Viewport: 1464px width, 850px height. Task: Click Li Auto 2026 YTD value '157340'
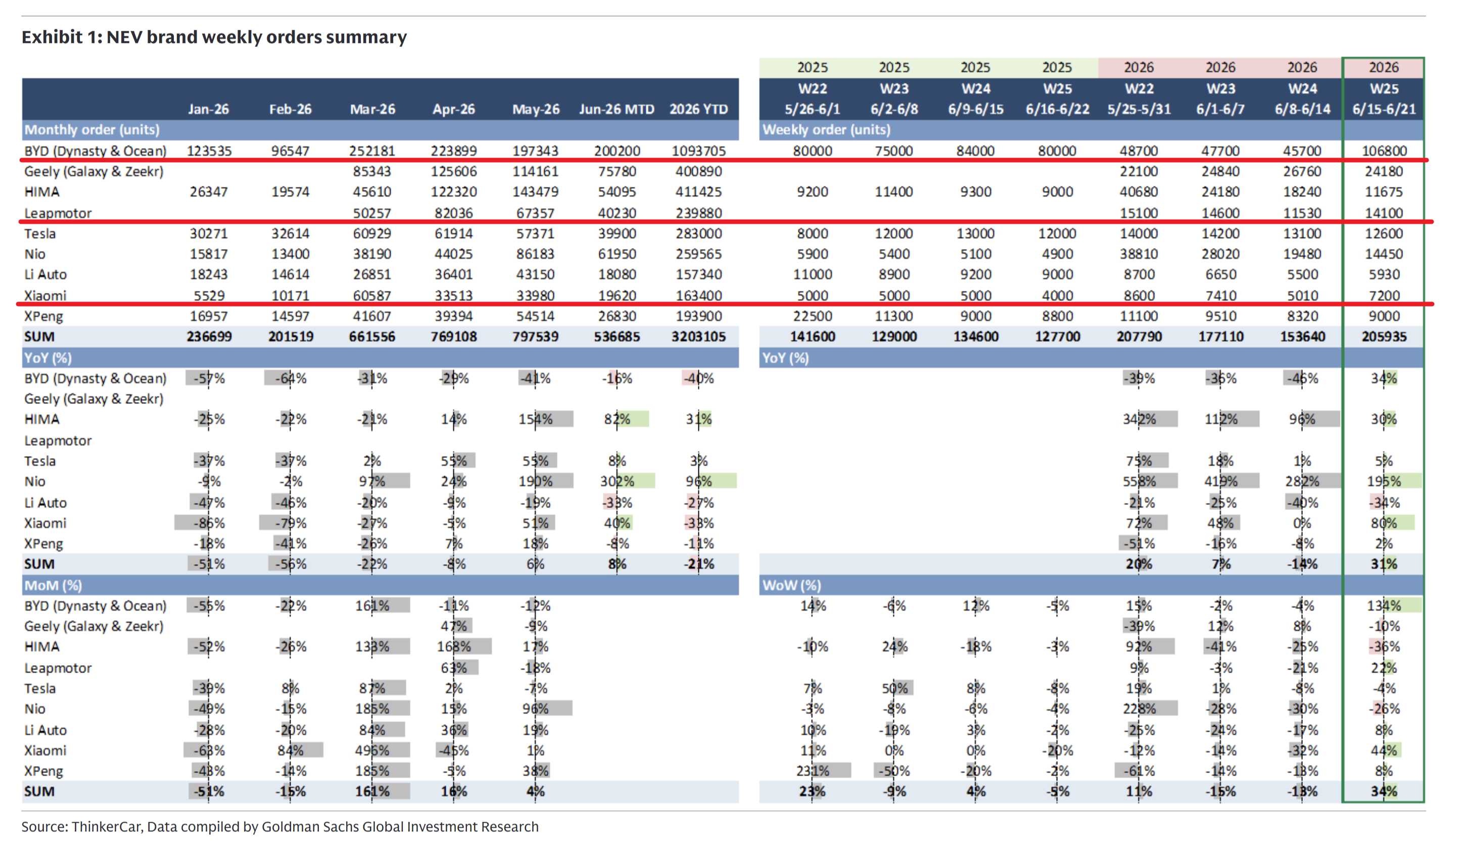(x=699, y=274)
